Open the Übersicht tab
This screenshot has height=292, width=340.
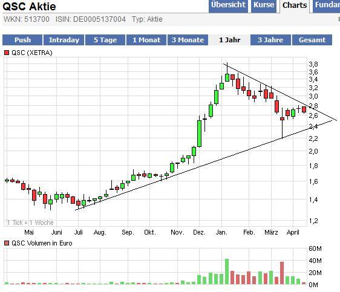(x=228, y=6)
